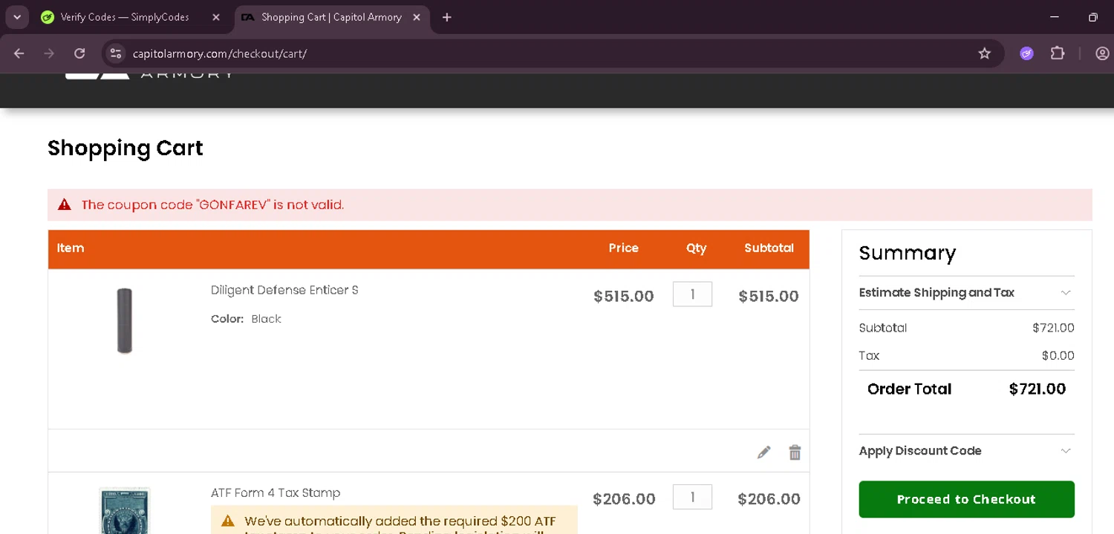This screenshot has width=1114, height=534.
Task: Reload the page with refresh icon
Action: tap(79, 53)
